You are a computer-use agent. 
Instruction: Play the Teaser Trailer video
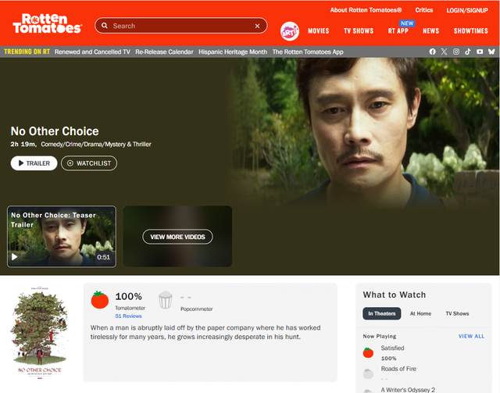(x=62, y=237)
